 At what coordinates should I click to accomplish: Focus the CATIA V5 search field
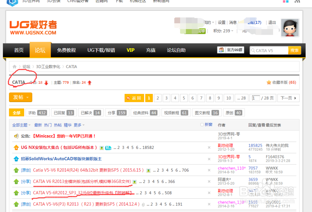click(x=269, y=51)
